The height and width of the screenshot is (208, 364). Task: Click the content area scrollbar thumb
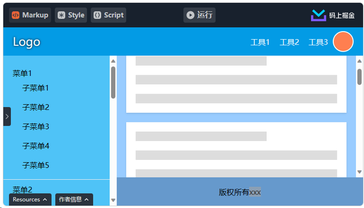[359, 77]
